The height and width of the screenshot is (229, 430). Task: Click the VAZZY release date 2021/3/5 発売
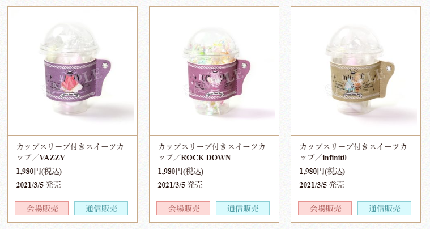(39, 185)
